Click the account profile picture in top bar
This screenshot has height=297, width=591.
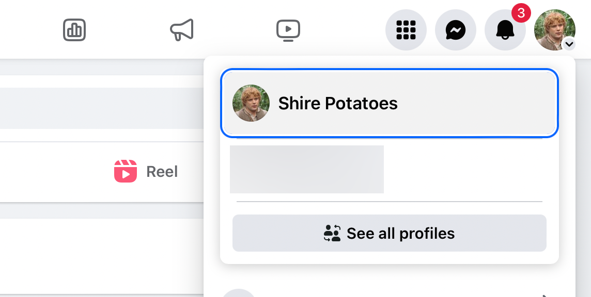coord(554,29)
